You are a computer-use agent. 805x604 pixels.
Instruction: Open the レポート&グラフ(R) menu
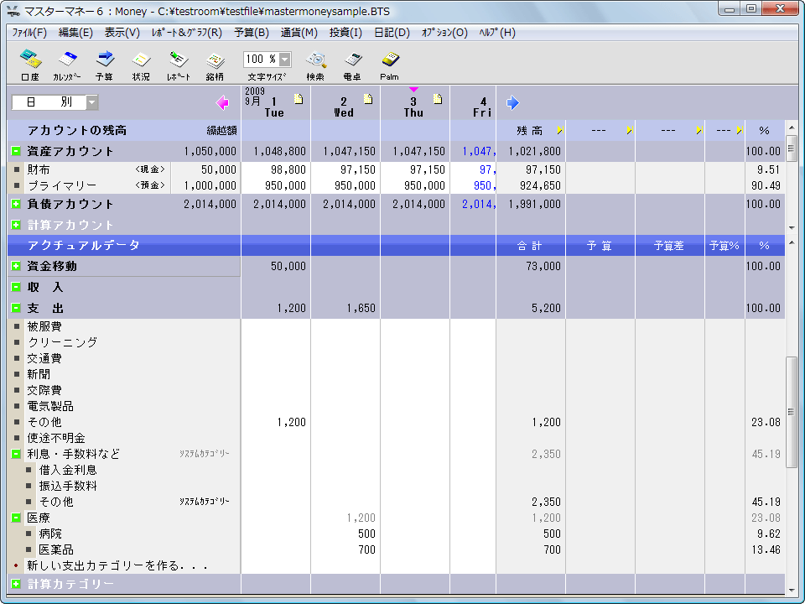click(x=187, y=33)
